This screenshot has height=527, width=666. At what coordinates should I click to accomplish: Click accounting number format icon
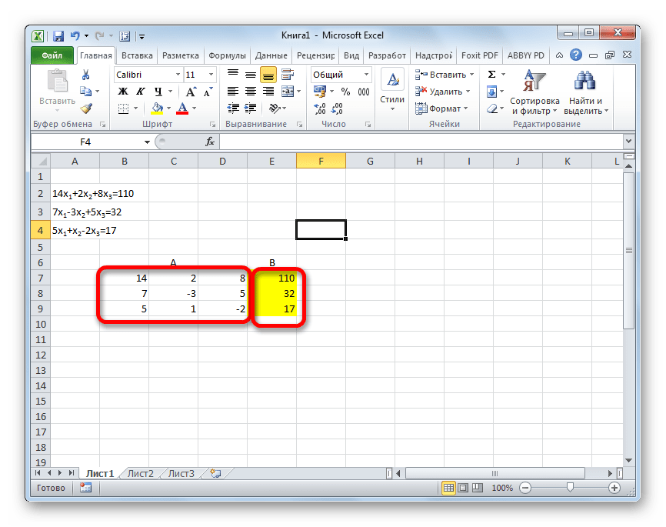pos(319,92)
